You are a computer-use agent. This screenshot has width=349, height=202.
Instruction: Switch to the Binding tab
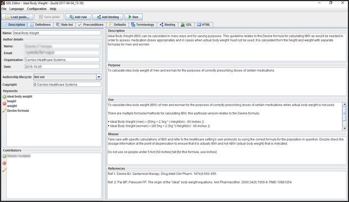[x=168, y=25]
